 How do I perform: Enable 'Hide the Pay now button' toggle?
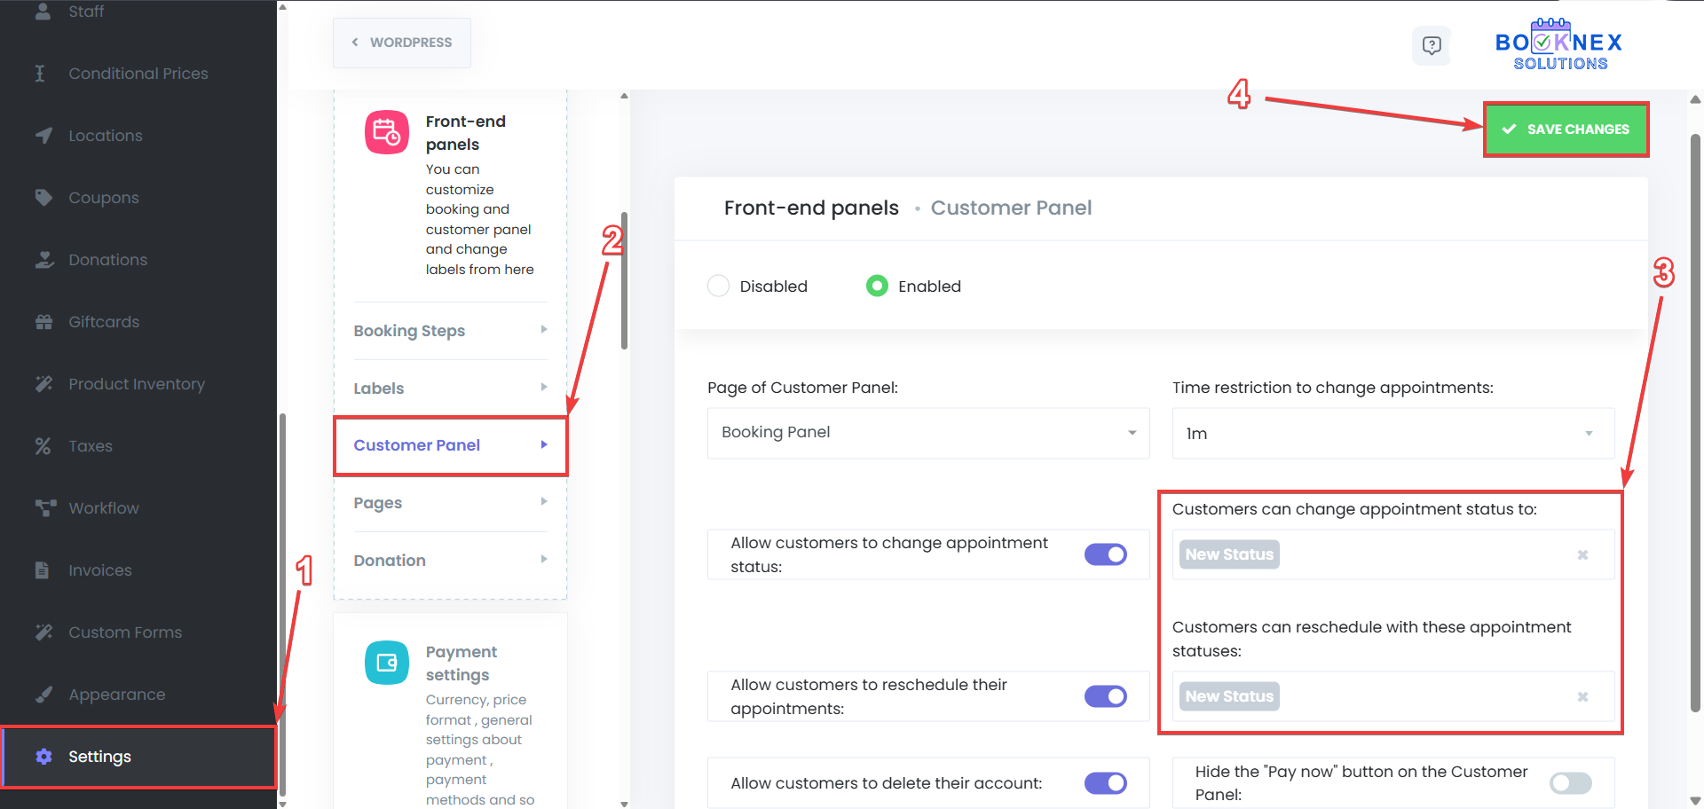[1570, 782]
